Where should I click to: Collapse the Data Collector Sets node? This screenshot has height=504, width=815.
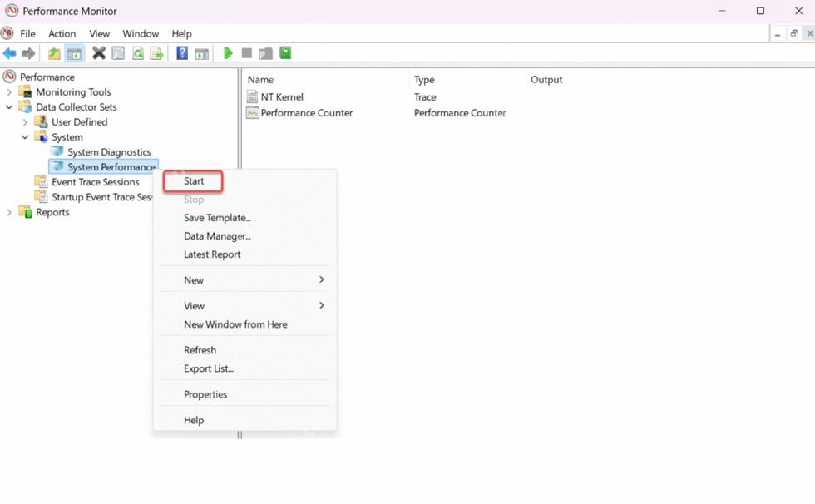[x=9, y=107]
